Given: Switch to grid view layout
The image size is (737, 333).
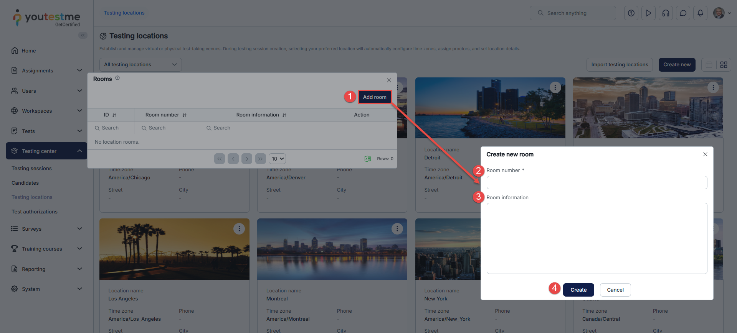Looking at the screenshot, I should 724,65.
